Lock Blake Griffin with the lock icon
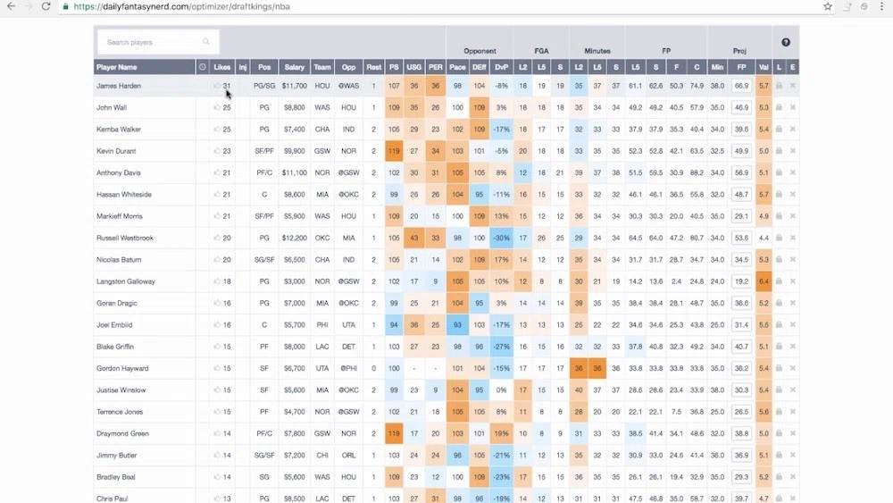The height and width of the screenshot is (503, 893). tap(779, 347)
